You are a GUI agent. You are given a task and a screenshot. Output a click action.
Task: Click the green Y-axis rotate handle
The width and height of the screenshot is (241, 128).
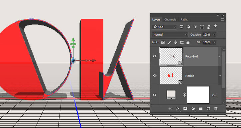73,44
